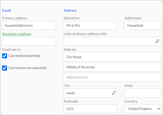Image resolution: width=163 pixels, height=115 pixels.
Task: Focus the empty Secondary address field
Action: point(29,41)
